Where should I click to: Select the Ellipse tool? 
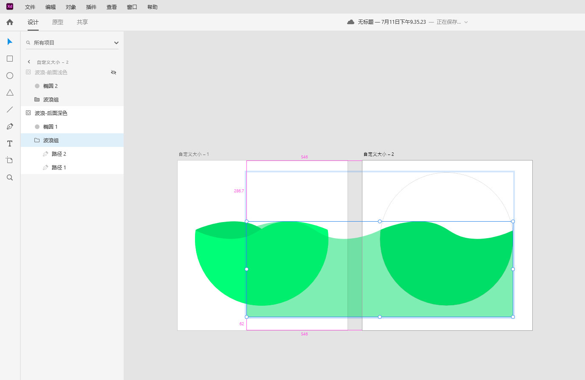click(10, 76)
